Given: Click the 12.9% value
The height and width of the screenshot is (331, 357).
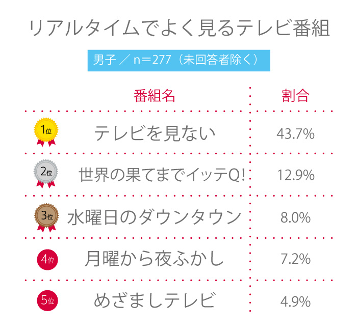Looking at the screenshot, I should tap(295, 176).
